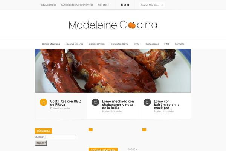
Task: Click the featured ribs banner image
Action: pos(113,71)
